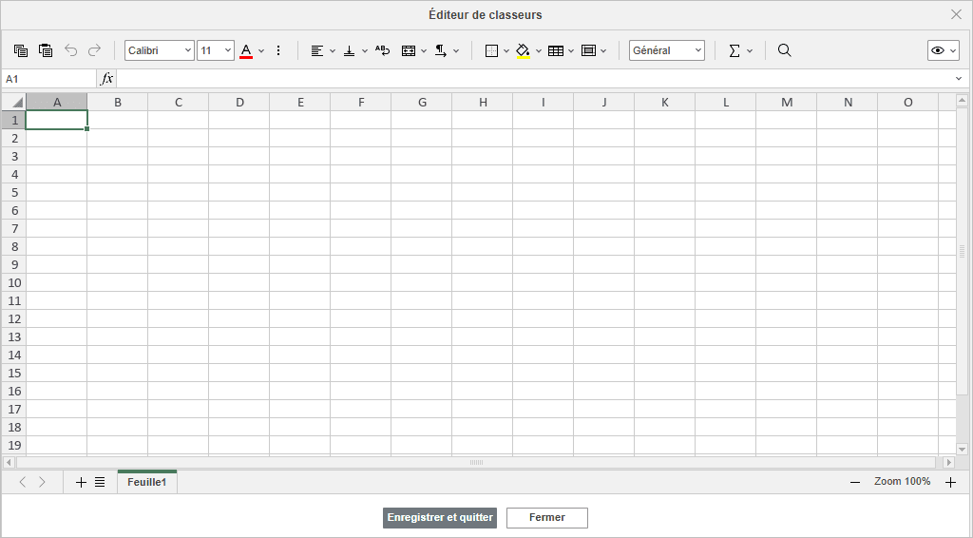Open more font options (three dots)
This screenshot has width=973, height=538.
[x=278, y=51]
